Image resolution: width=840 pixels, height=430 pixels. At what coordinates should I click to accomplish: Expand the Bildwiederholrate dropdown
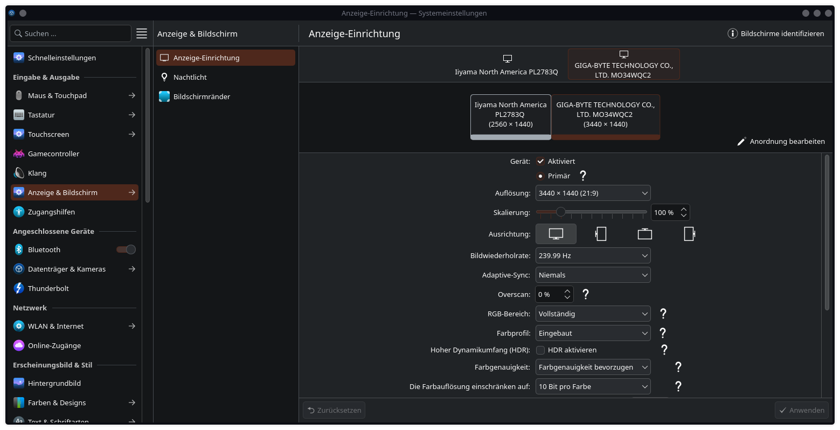pyautogui.click(x=593, y=255)
